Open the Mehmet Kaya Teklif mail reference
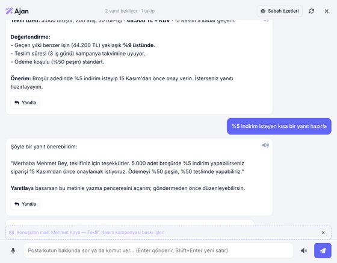Image resolution: width=337 pixels, height=263 pixels. pyautogui.click(x=90, y=232)
